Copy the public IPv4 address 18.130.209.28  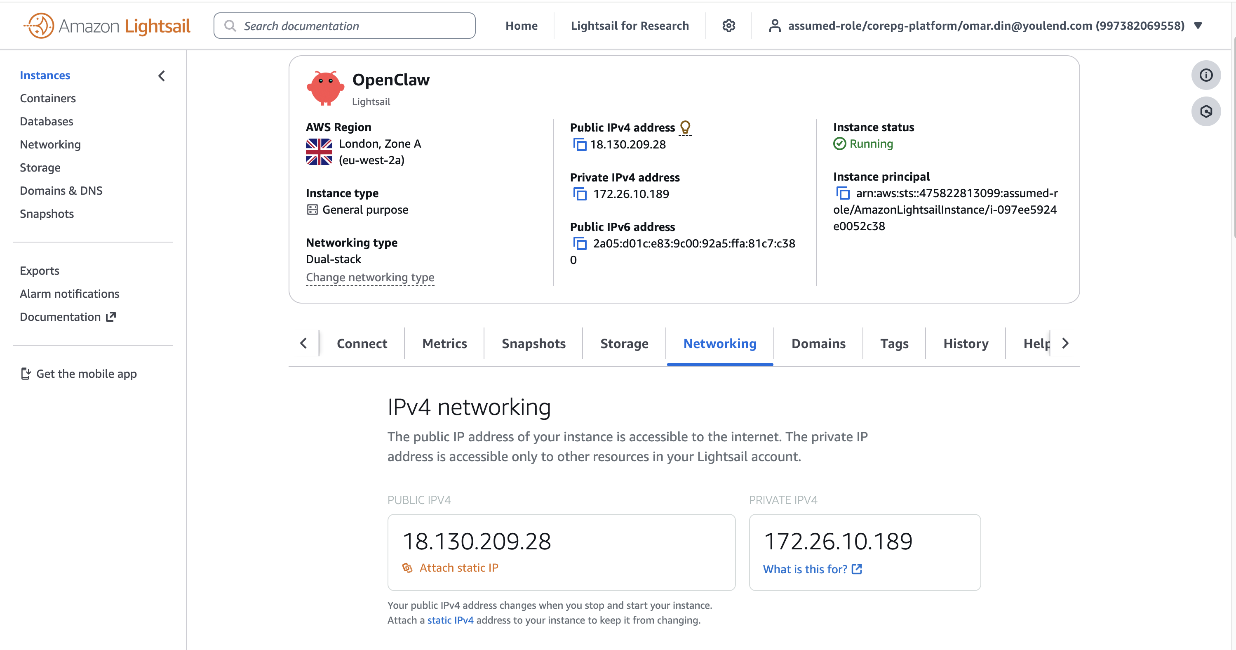click(580, 144)
